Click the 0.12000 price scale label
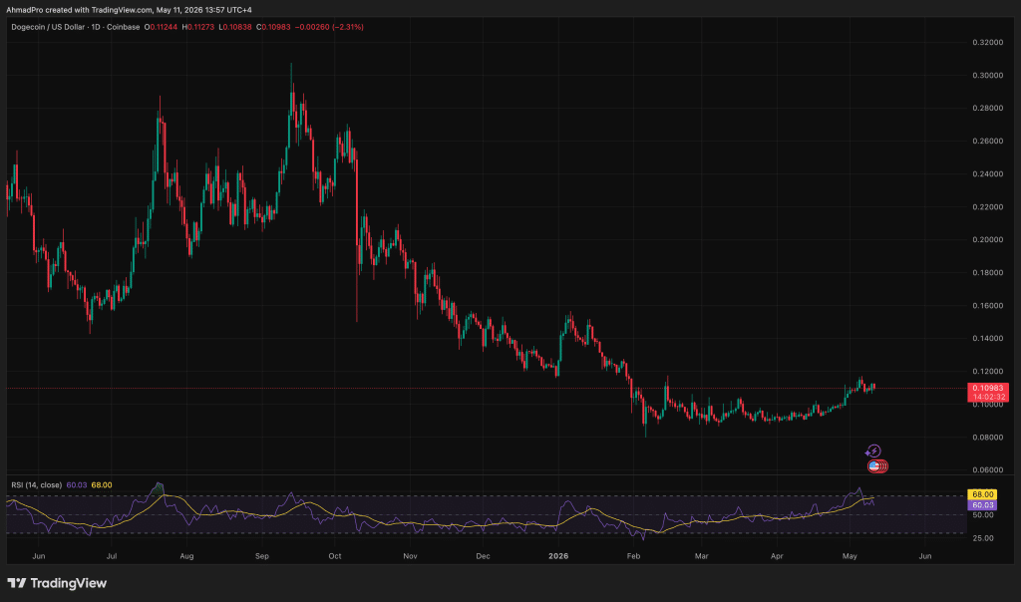Image resolution: width=1021 pixels, height=602 pixels. pos(988,371)
